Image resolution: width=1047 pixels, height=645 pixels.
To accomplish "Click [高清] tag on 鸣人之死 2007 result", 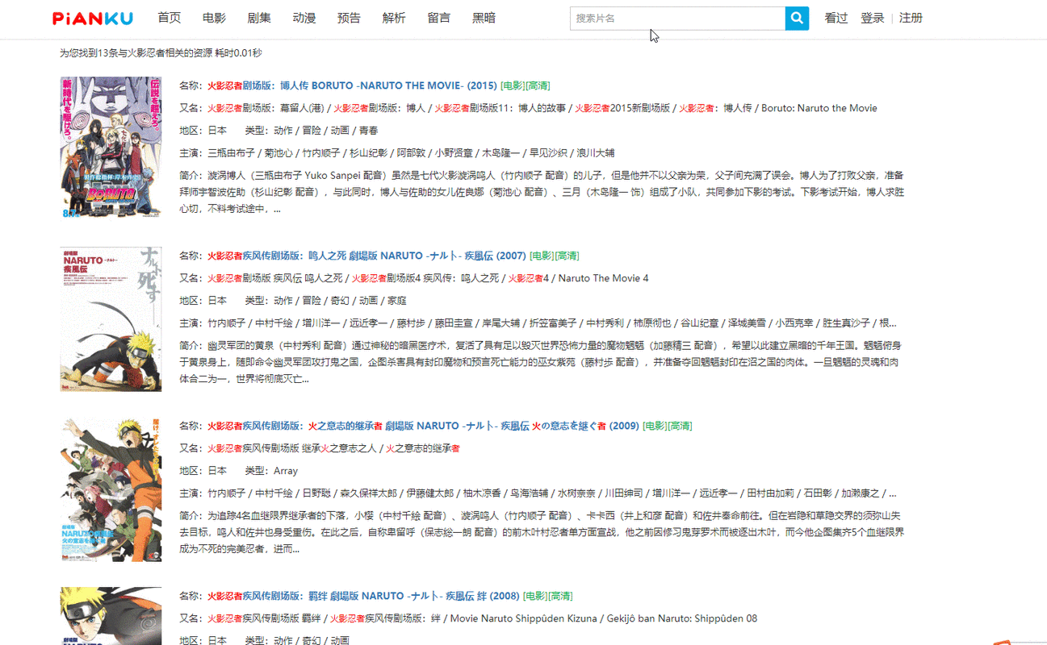I will click(x=567, y=256).
